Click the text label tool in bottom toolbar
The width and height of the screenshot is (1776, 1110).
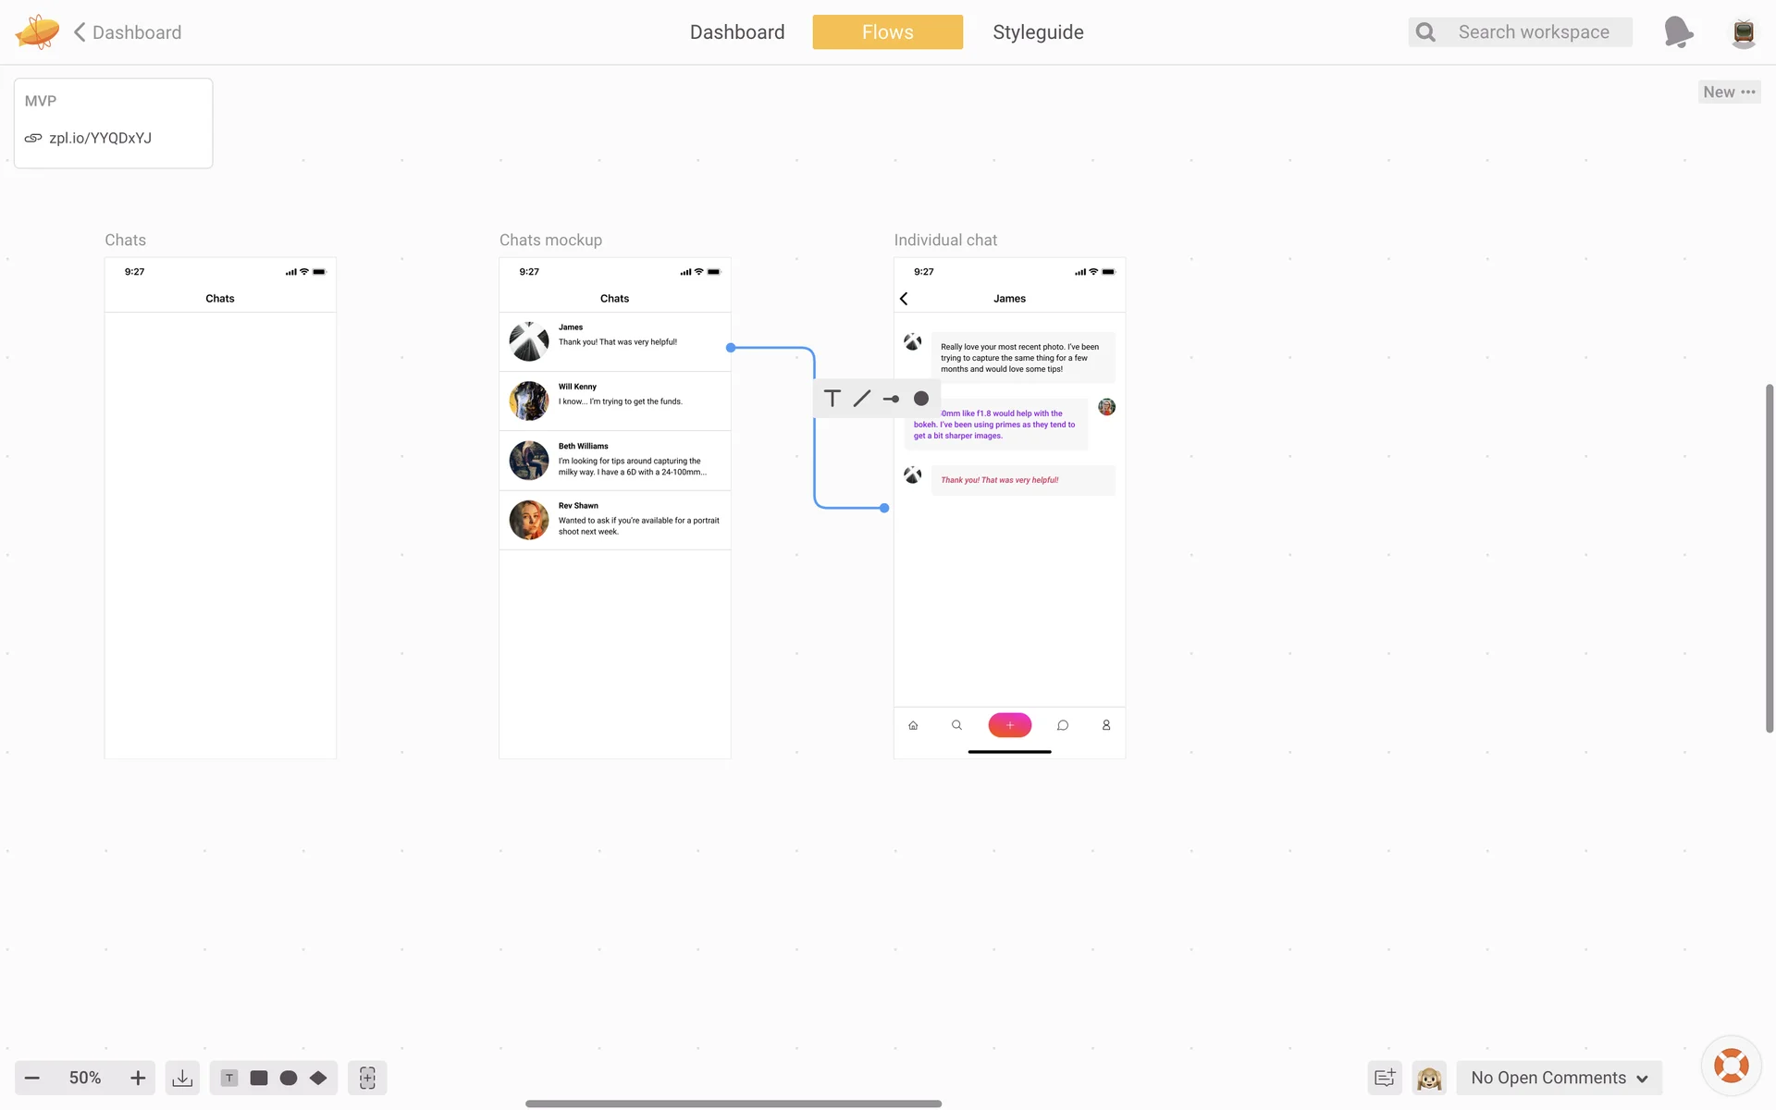[x=229, y=1078]
